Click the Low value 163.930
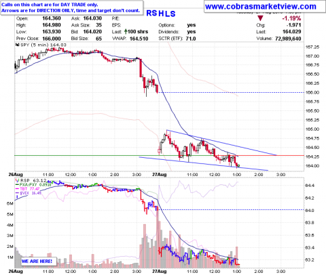The image size is (326, 275). click(x=52, y=32)
